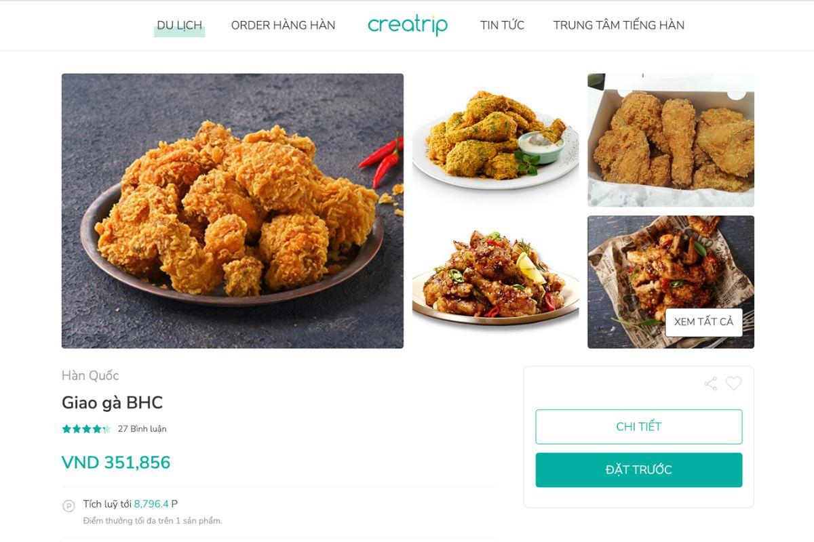This screenshot has width=814, height=542.
Task: Open the herb fried chicken plate thumbnail
Action: [x=495, y=140]
